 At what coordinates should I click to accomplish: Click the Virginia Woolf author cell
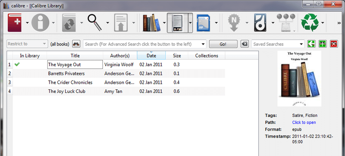point(120,65)
